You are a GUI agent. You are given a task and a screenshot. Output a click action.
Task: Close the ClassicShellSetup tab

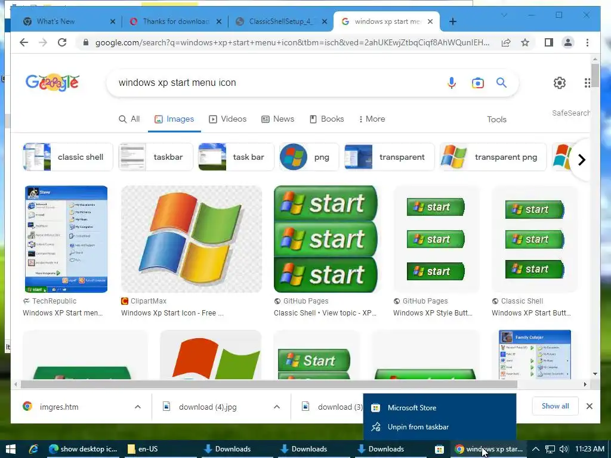point(324,21)
